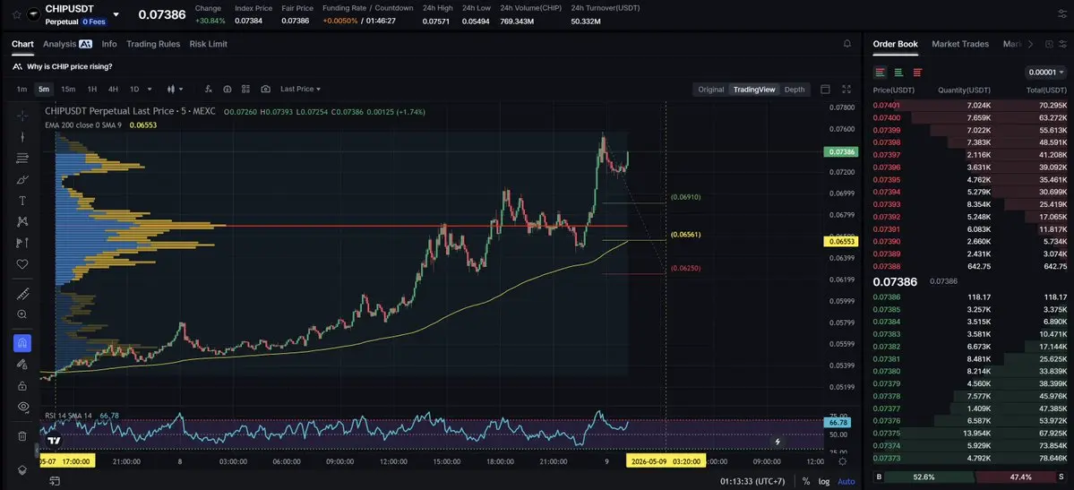The width and height of the screenshot is (1074, 490).
Task: Open the heart icons tool
Action: point(21,264)
